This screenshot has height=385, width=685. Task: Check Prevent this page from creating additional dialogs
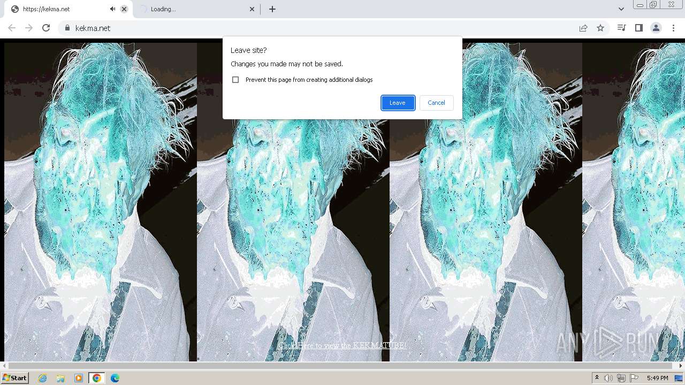(235, 80)
